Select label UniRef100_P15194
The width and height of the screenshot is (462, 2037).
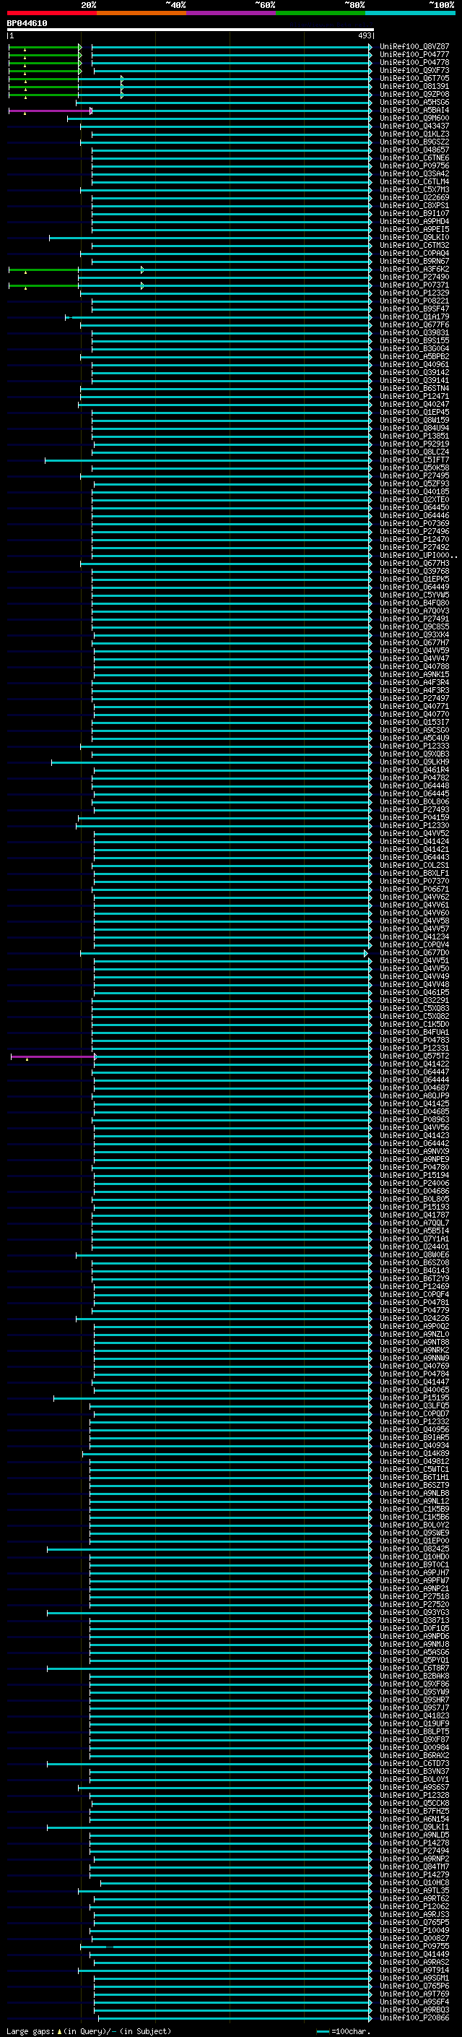click(414, 1175)
